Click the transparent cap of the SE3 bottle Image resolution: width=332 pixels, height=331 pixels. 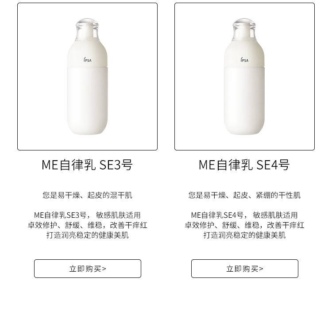click(x=87, y=30)
